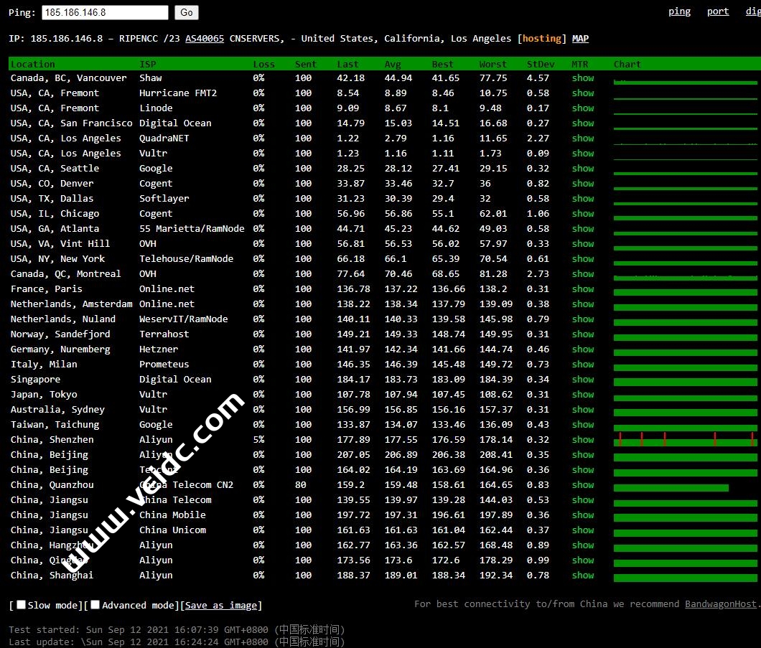Click the Loss column header
The image size is (761, 648).
tap(263, 64)
